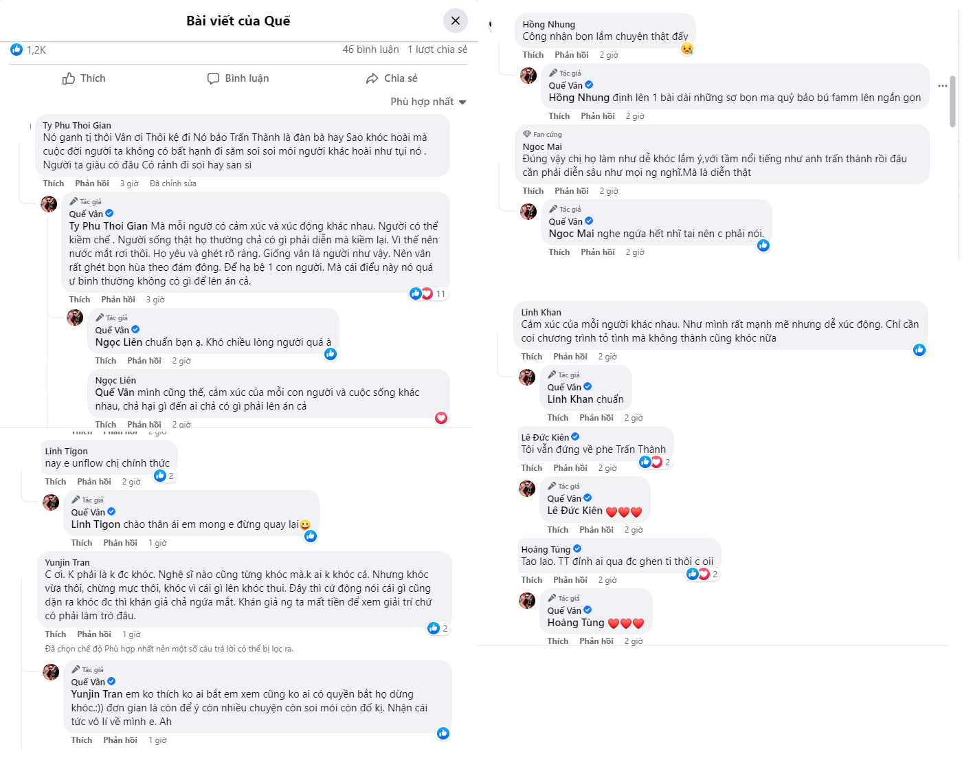Click the reactions on Hoàng Tùng's comment
The image size is (973, 767).
tap(702, 575)
